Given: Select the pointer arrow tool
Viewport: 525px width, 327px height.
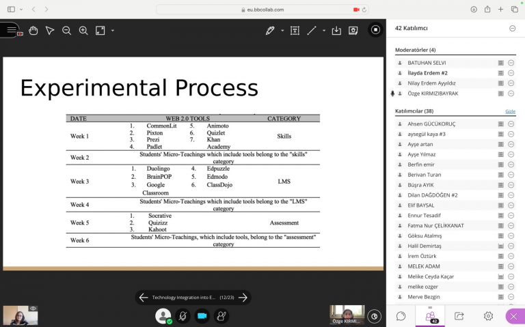Looking at the screenshot, I should pos(50,31).
